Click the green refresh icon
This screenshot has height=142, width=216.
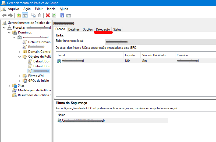pyautogui.click(x=54, y=15)
